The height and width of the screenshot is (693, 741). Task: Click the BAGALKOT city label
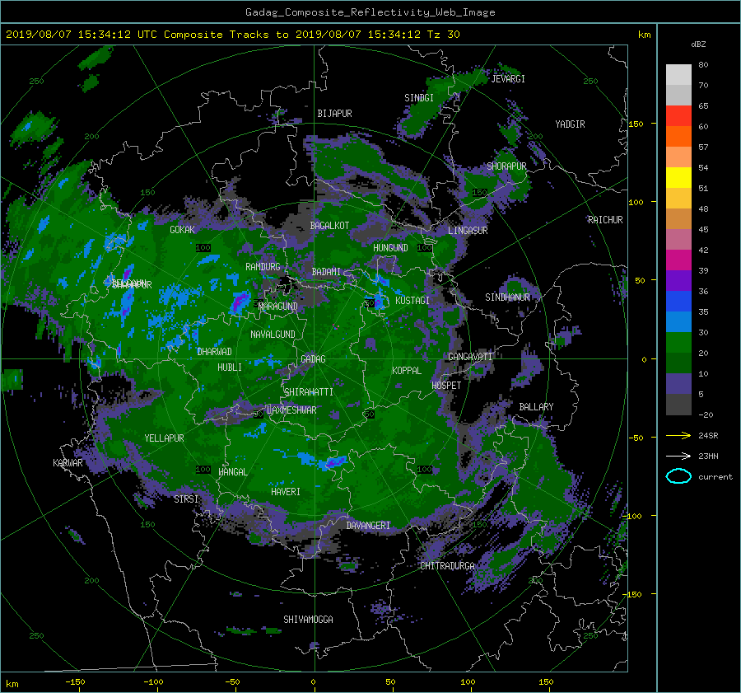[x=329, y=226]
